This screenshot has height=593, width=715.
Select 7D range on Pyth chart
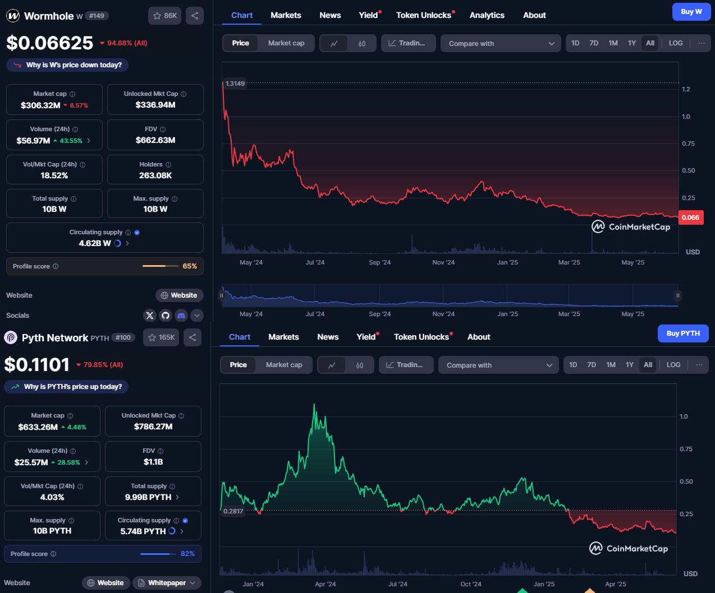[x=592, y=365]
